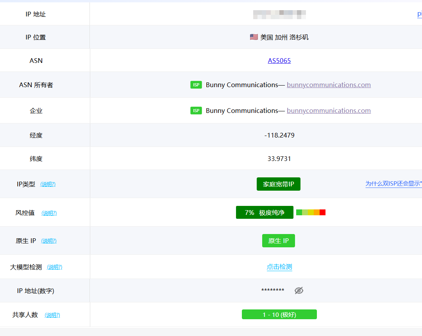Screen dimensions: 422x336
Task: Click 说明? next to IP类型
Action: coord(48,184)
